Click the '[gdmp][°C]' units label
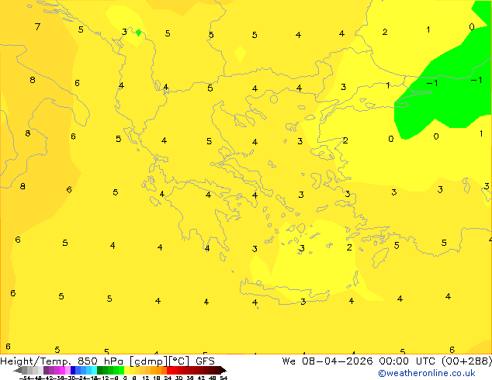The width and height of the screenshot is (492, 380). (x=160, y=361)
